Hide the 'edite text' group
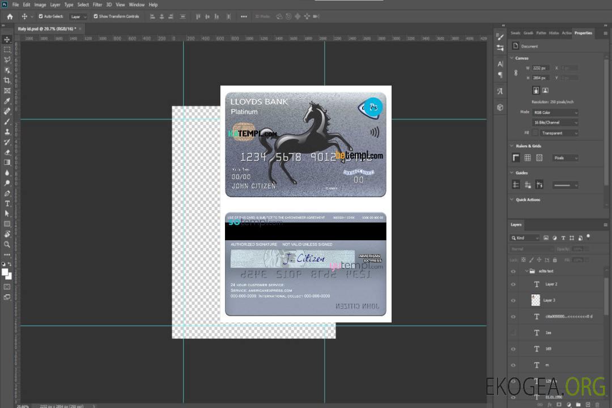This screenshot has height=408, width=612. [513, 271]
